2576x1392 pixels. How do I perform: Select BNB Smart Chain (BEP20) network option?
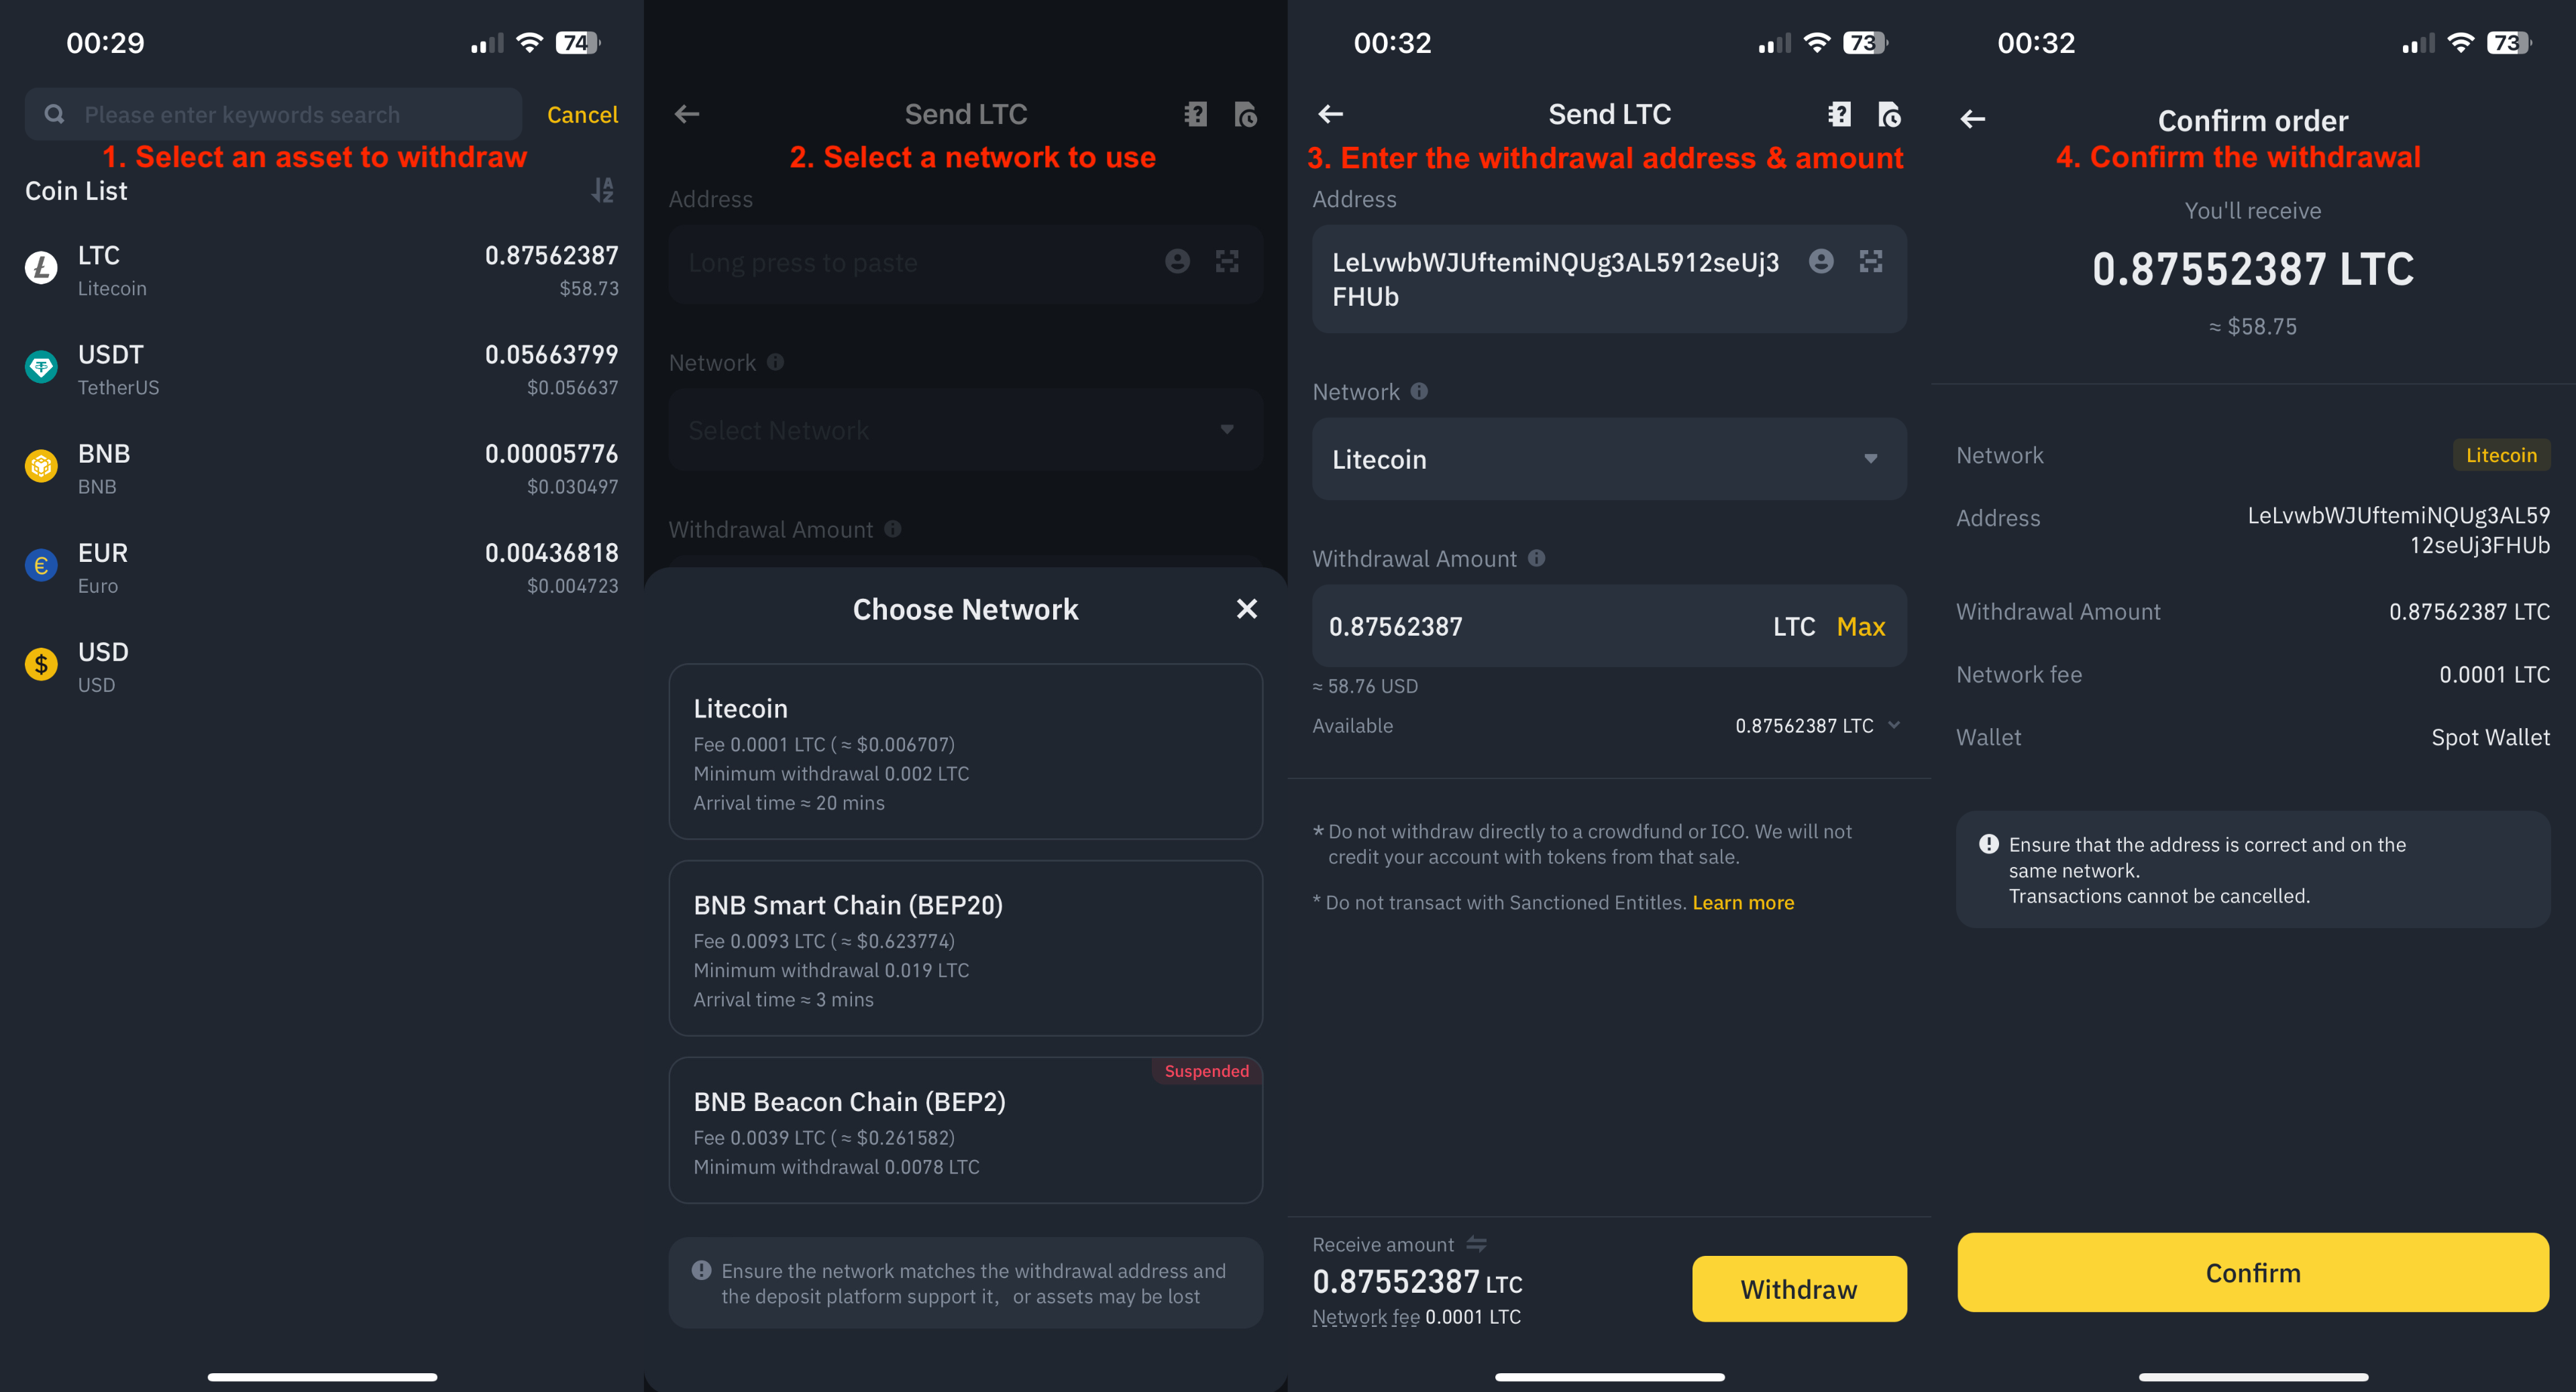point(964,947)
